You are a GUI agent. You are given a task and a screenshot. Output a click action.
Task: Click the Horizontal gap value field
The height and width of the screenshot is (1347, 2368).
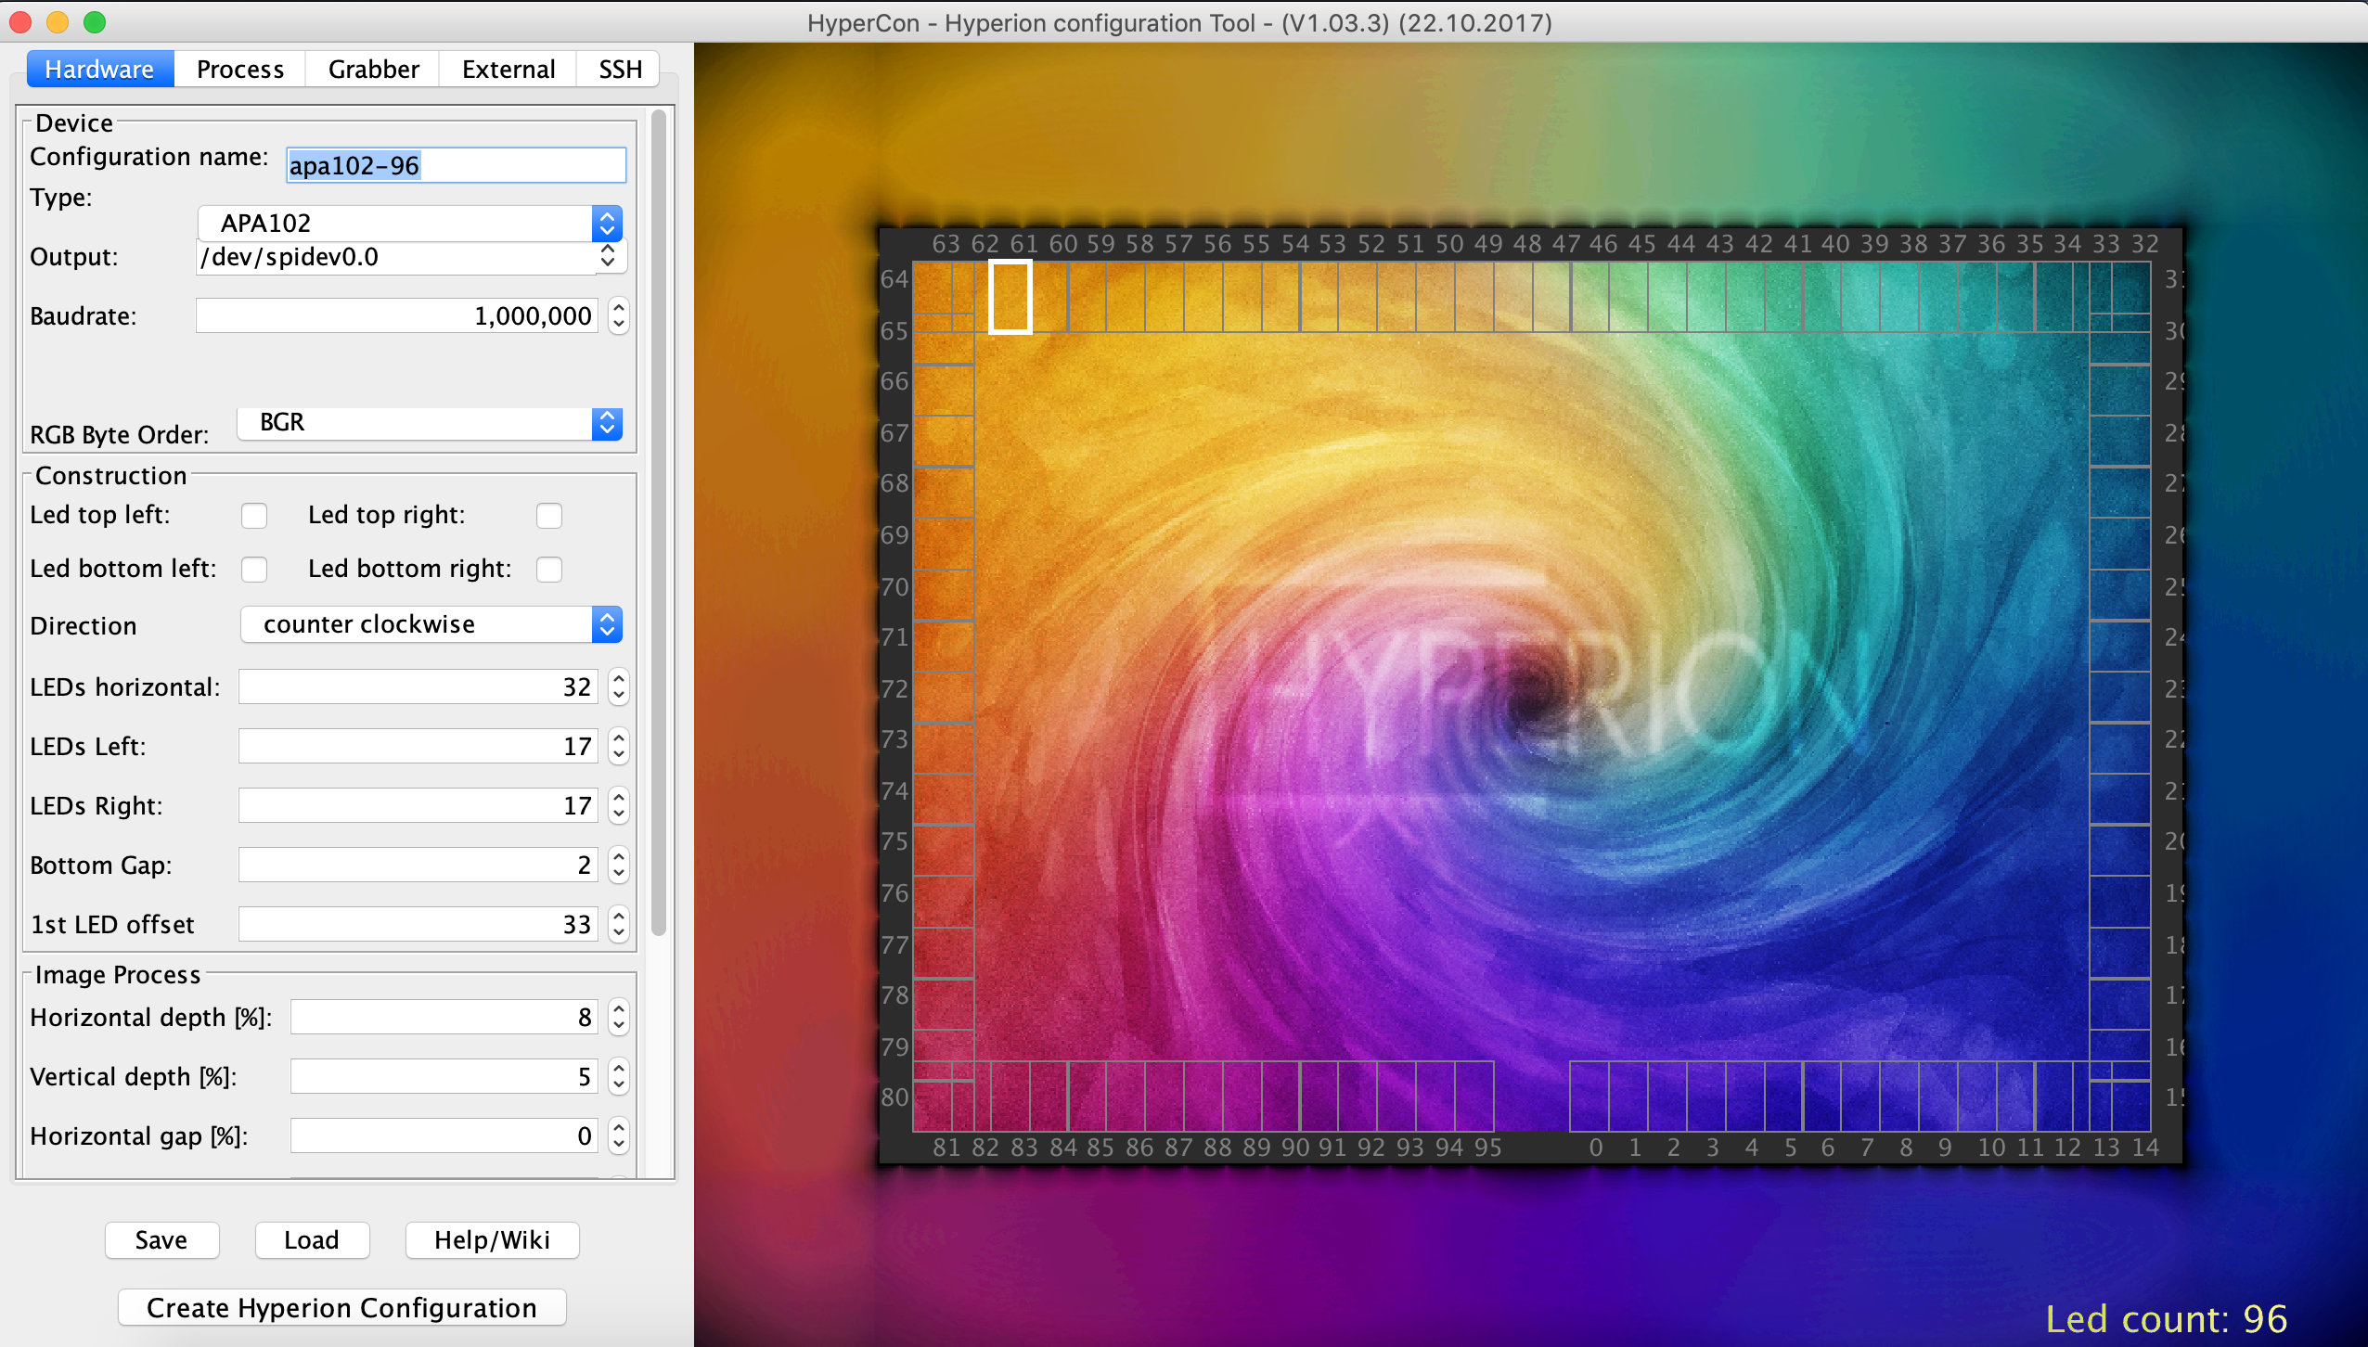[444, 1135]
